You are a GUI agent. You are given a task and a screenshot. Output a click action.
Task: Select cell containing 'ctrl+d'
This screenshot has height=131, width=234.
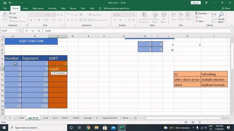(x=187, y=85)
